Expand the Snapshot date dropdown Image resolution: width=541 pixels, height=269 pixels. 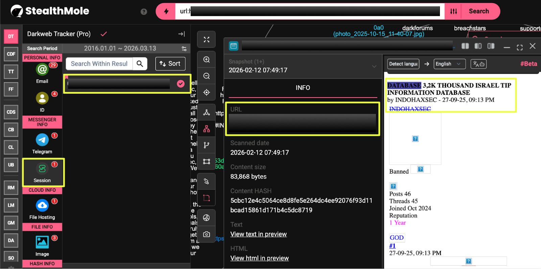(374, 66)
